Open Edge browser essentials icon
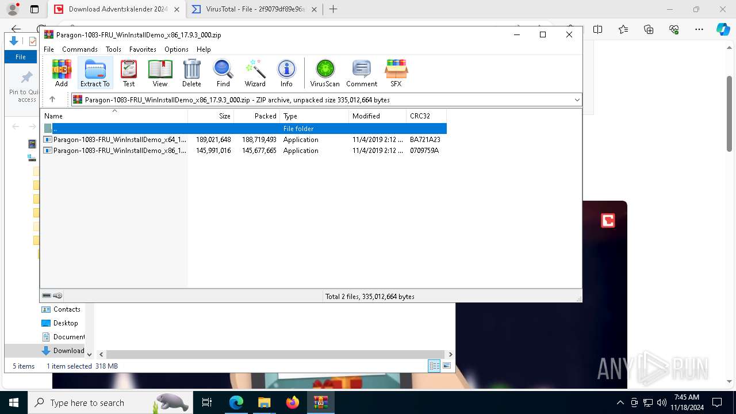 click(x=674, y=29)
